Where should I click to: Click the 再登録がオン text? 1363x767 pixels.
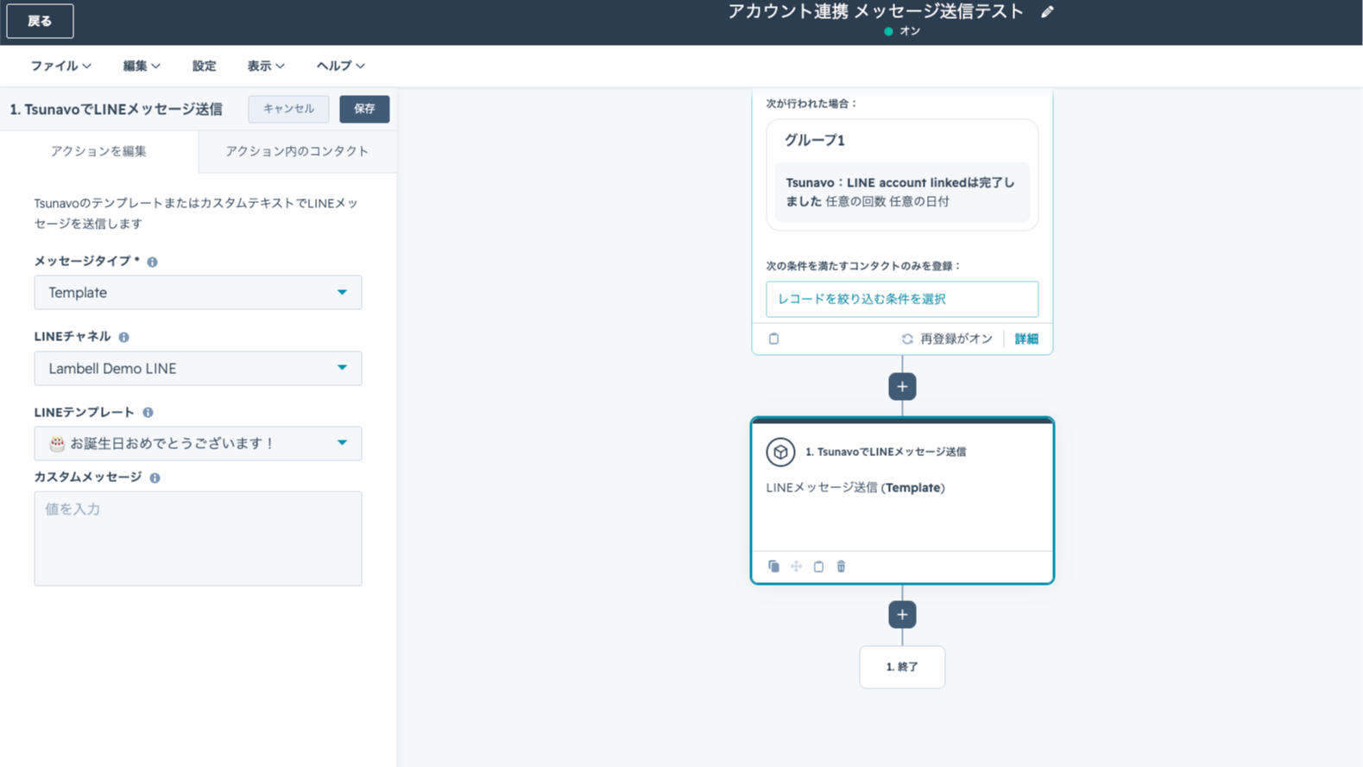[x=956, y=339]
